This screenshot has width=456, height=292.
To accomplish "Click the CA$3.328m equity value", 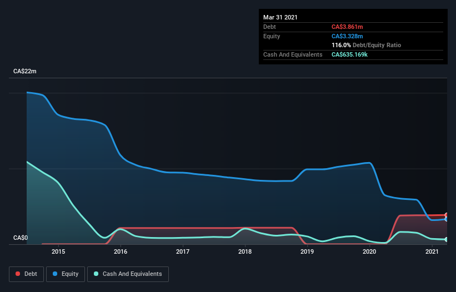I will [347, 36].
